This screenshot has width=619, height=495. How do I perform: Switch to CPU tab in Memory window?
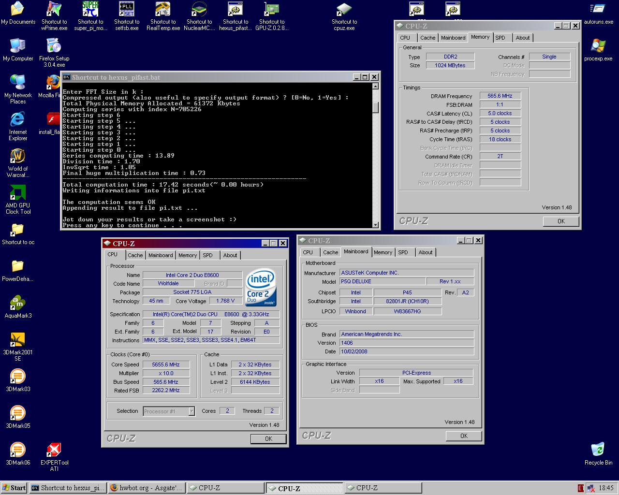(x=405, y=38)
